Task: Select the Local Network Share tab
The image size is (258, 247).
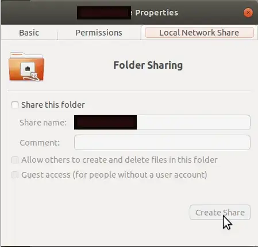Action: click(199, 33)
